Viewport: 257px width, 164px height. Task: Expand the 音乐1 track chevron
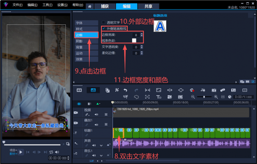101,155
